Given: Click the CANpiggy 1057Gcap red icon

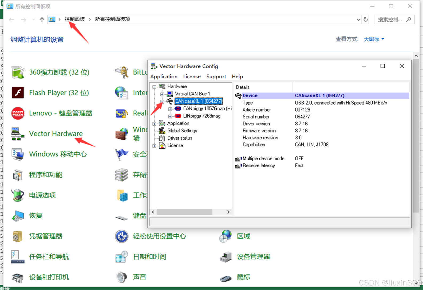Looking at the screenshot, I should pos(178,109).
